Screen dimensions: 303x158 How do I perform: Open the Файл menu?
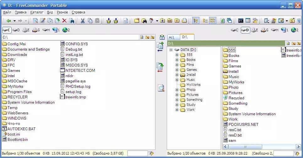(7, 12)
